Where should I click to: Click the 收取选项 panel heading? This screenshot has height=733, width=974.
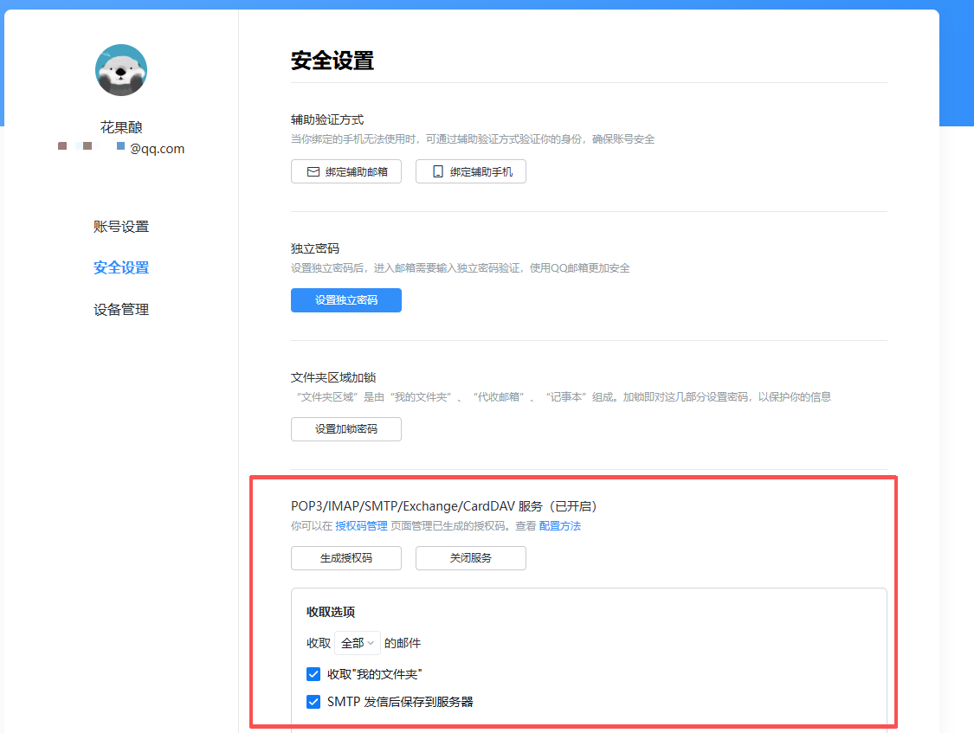click(x=331, y=612)
